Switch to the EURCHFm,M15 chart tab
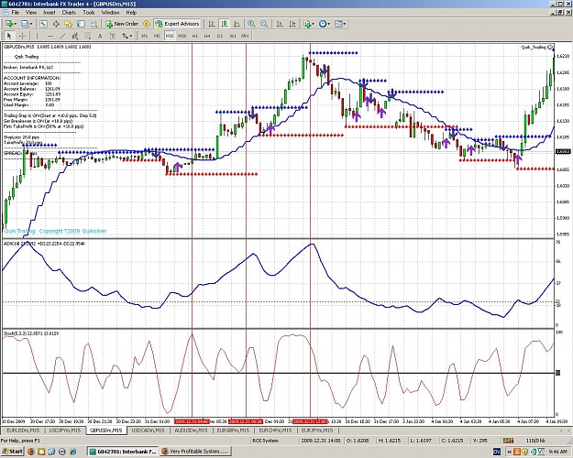Image resolution: width=573 pixels, height=458 pixels. click(x=275, y=431)
